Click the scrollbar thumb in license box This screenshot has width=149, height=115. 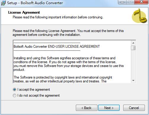click(x=133, y=48)
